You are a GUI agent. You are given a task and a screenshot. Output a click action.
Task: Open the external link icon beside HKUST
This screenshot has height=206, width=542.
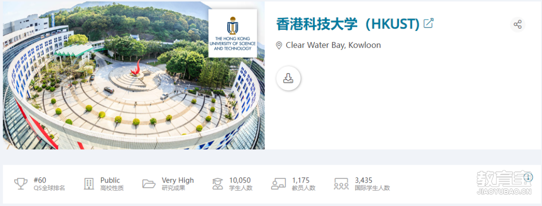[428, 24]
